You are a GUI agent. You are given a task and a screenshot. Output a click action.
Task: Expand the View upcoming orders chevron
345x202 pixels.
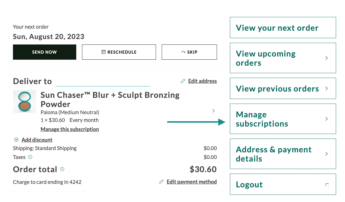[326, 58]
